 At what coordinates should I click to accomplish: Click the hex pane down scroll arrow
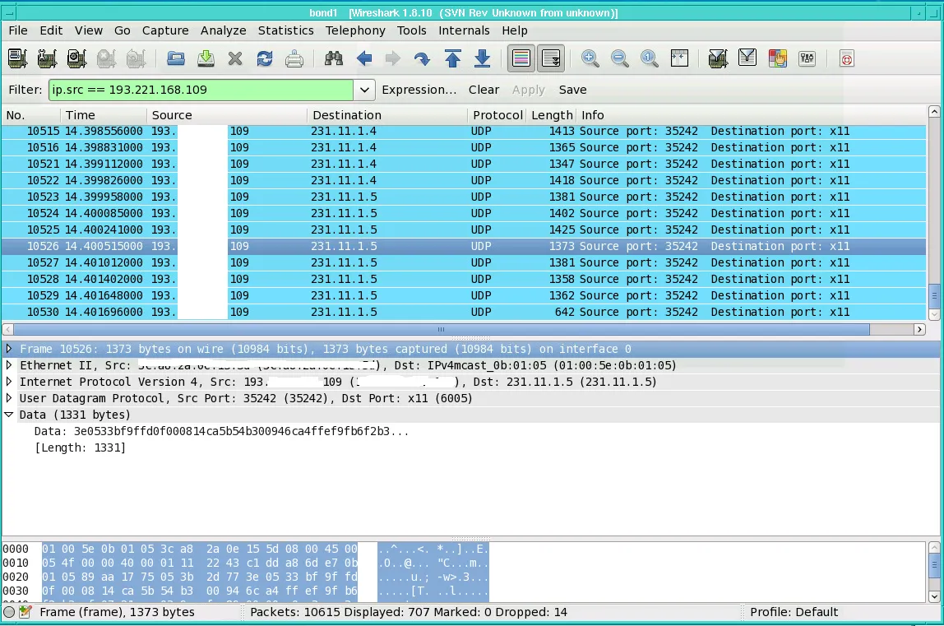click(934, 596)
